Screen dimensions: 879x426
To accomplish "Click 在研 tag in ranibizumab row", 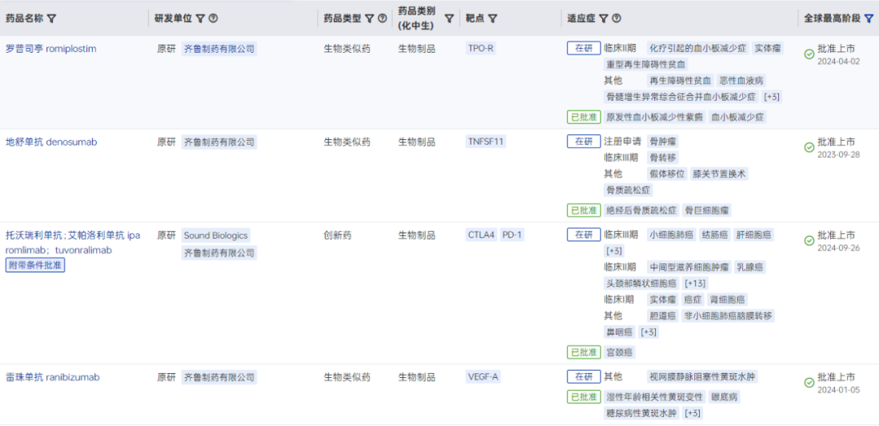I will pos(584,376).
